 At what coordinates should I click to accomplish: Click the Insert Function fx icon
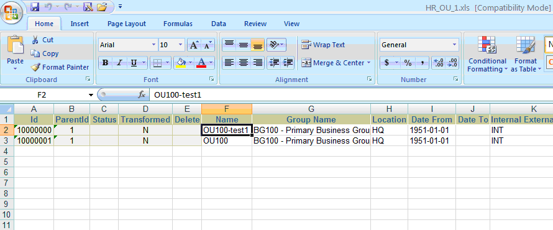coord(142,95)
